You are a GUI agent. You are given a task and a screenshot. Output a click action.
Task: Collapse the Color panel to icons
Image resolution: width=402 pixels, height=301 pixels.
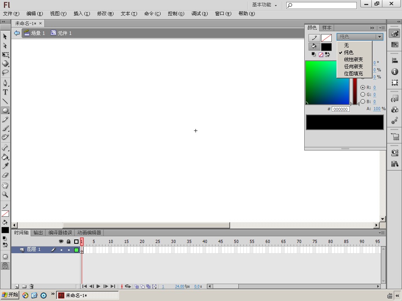(x=372, y=28)
